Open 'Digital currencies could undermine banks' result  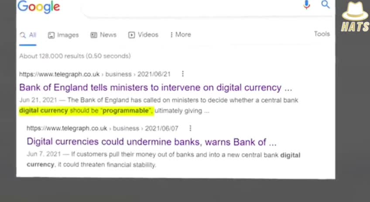151,142
